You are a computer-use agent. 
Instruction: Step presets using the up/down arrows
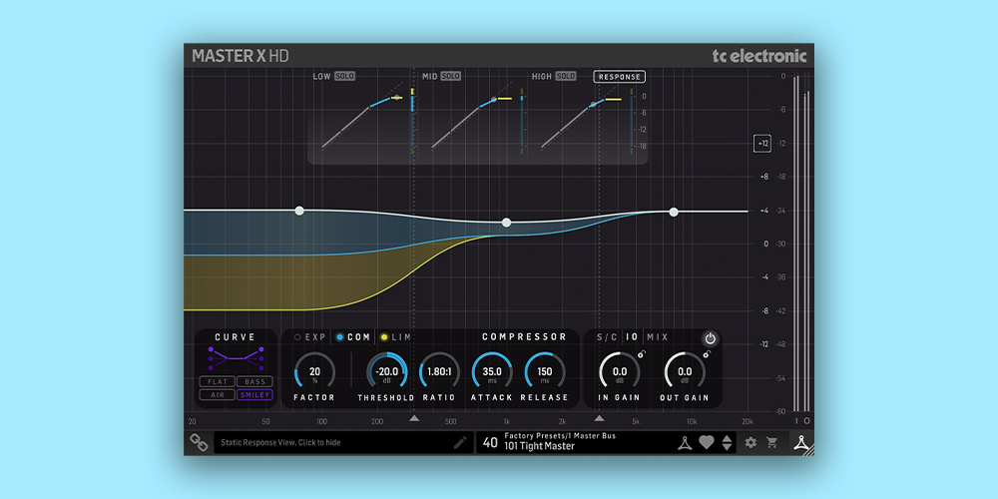coord(727,442)
